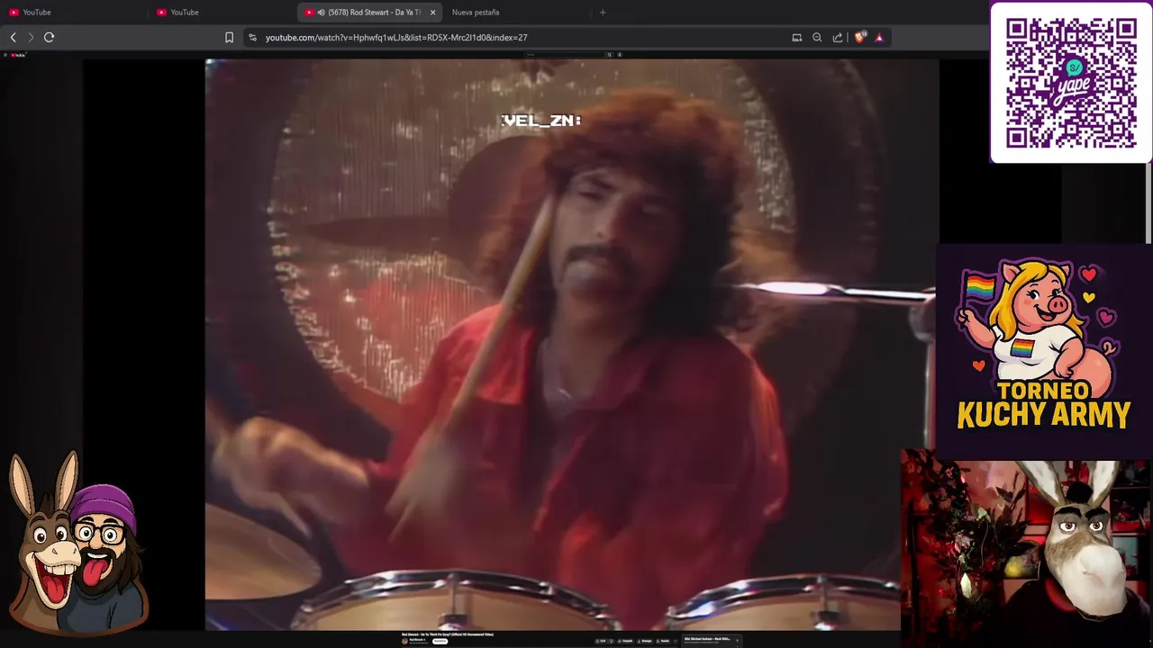This screenshot has width=1153, height=648.
Task: Close the Rod Stewart tab
Action: [x=433, y=12]
